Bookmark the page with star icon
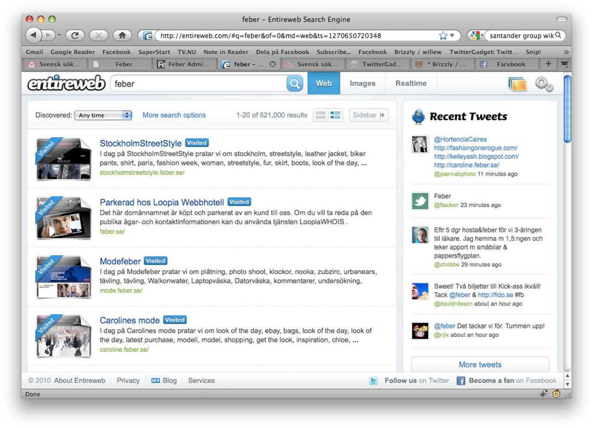Image resolution: width=593 pixels, height=428 pixels. 443,36
